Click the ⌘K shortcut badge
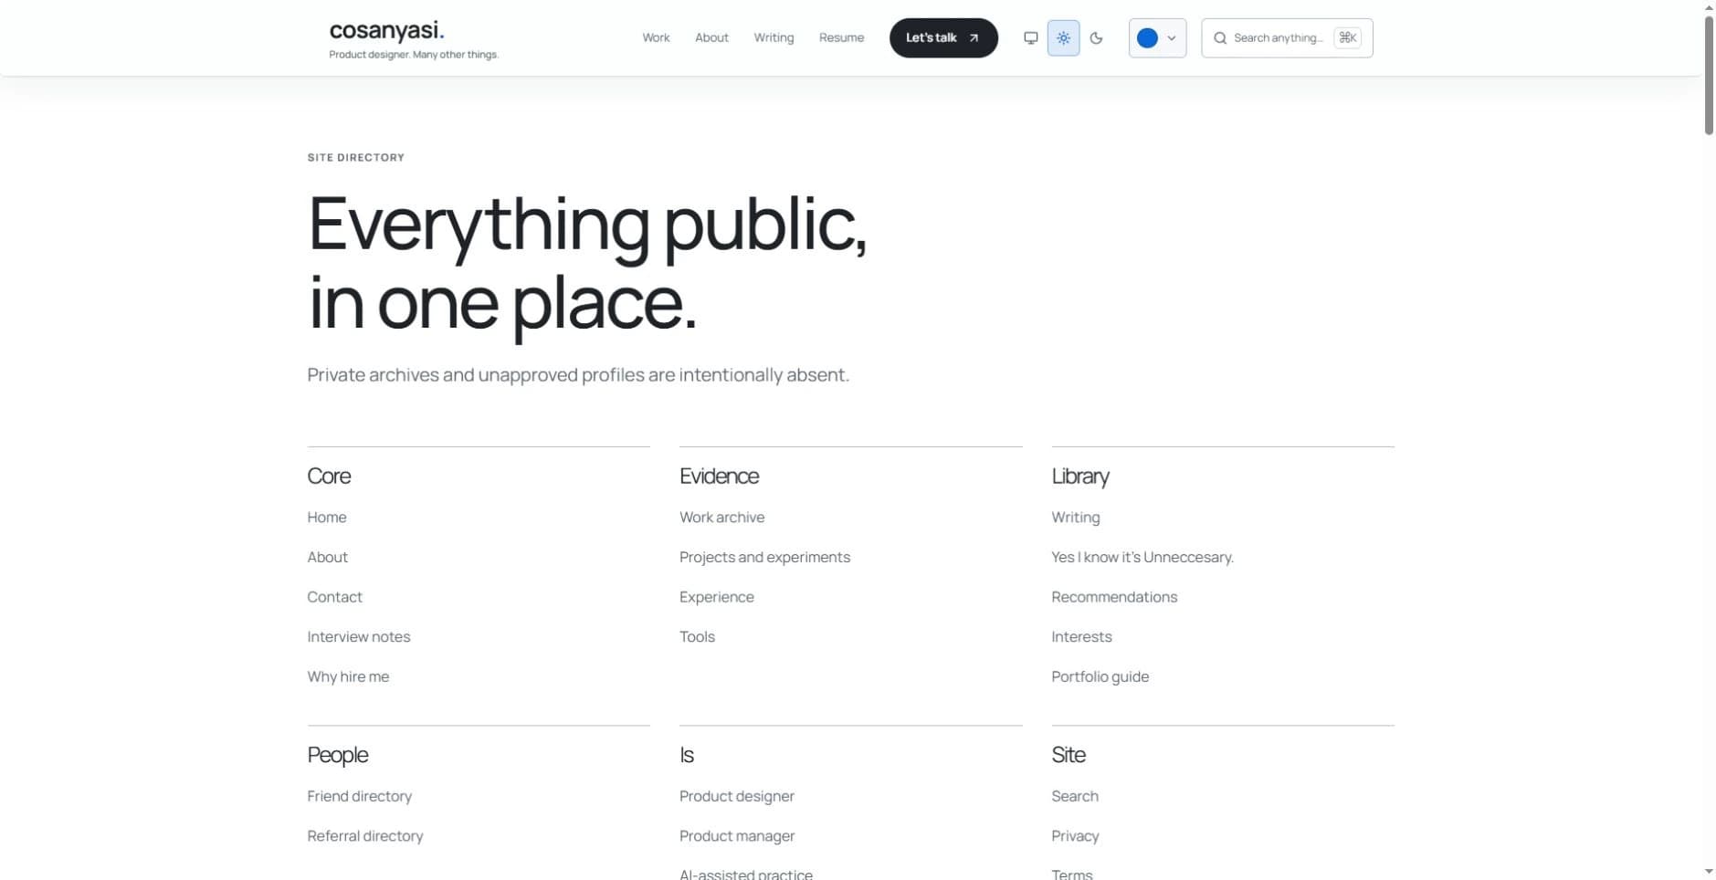Image resolution: width=1716 pixels, height=880 pixels. [x=1347, y=37]
